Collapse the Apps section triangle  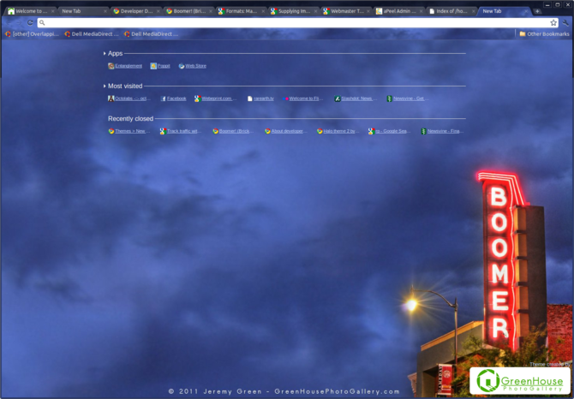click(x=105, y=54)
